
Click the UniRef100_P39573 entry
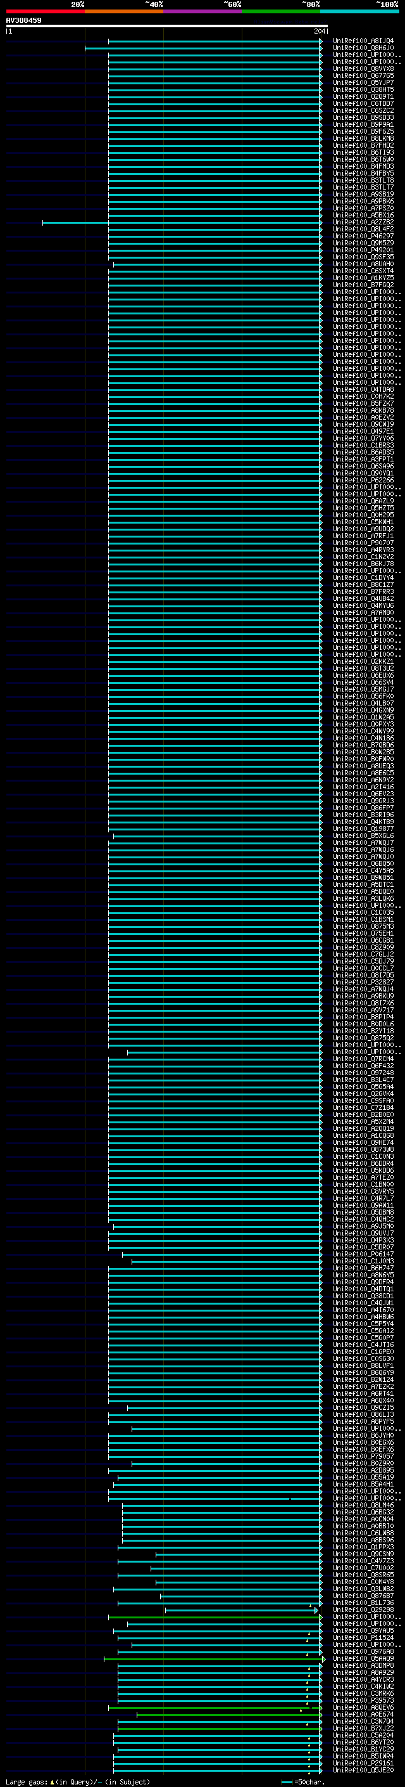(x=363, y=1700)
